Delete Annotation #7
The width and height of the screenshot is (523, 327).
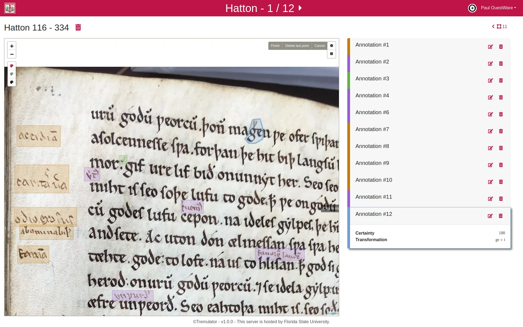coord(501,131)
